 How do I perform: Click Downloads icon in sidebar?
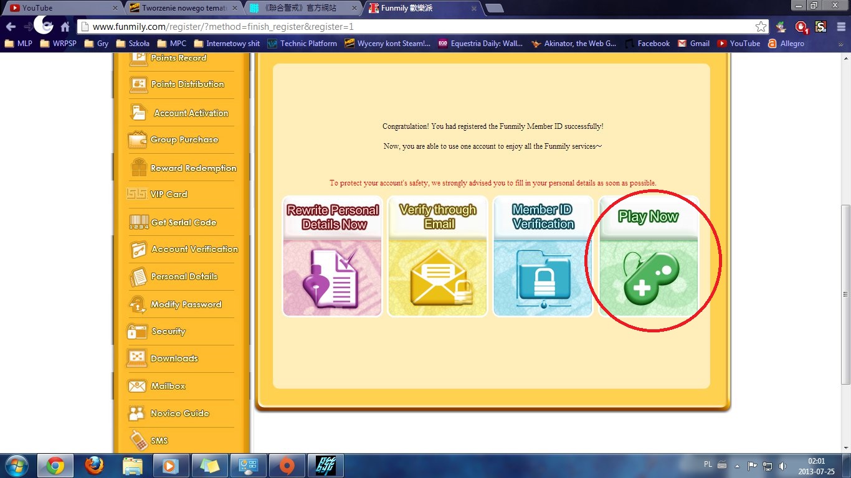(136, 358)
